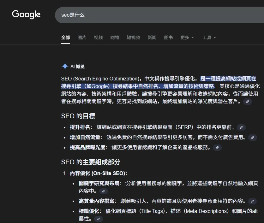264x223 pixels.
Task: Switch to the 购物 tab
Action: (x=115, y=38)
